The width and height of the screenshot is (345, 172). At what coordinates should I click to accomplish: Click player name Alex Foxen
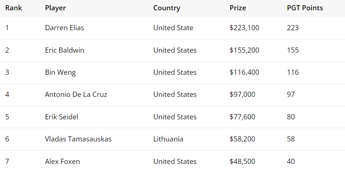[62, 162]
